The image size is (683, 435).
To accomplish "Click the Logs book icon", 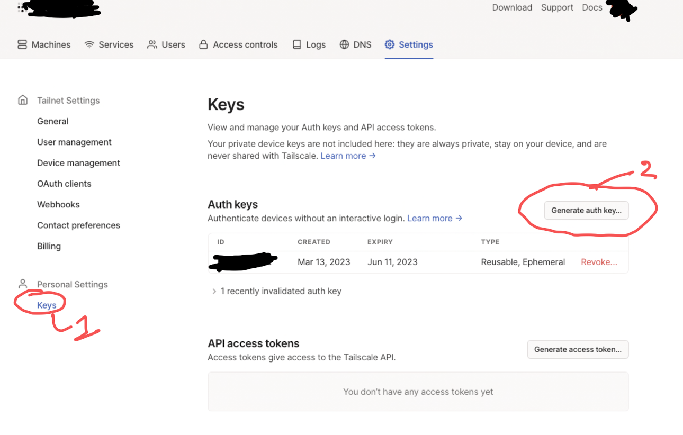I will coord(297,44).
